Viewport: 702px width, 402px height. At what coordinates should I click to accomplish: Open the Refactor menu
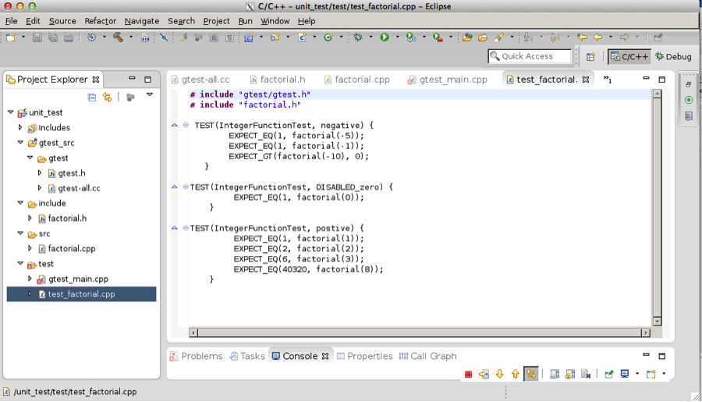(101, 21)
